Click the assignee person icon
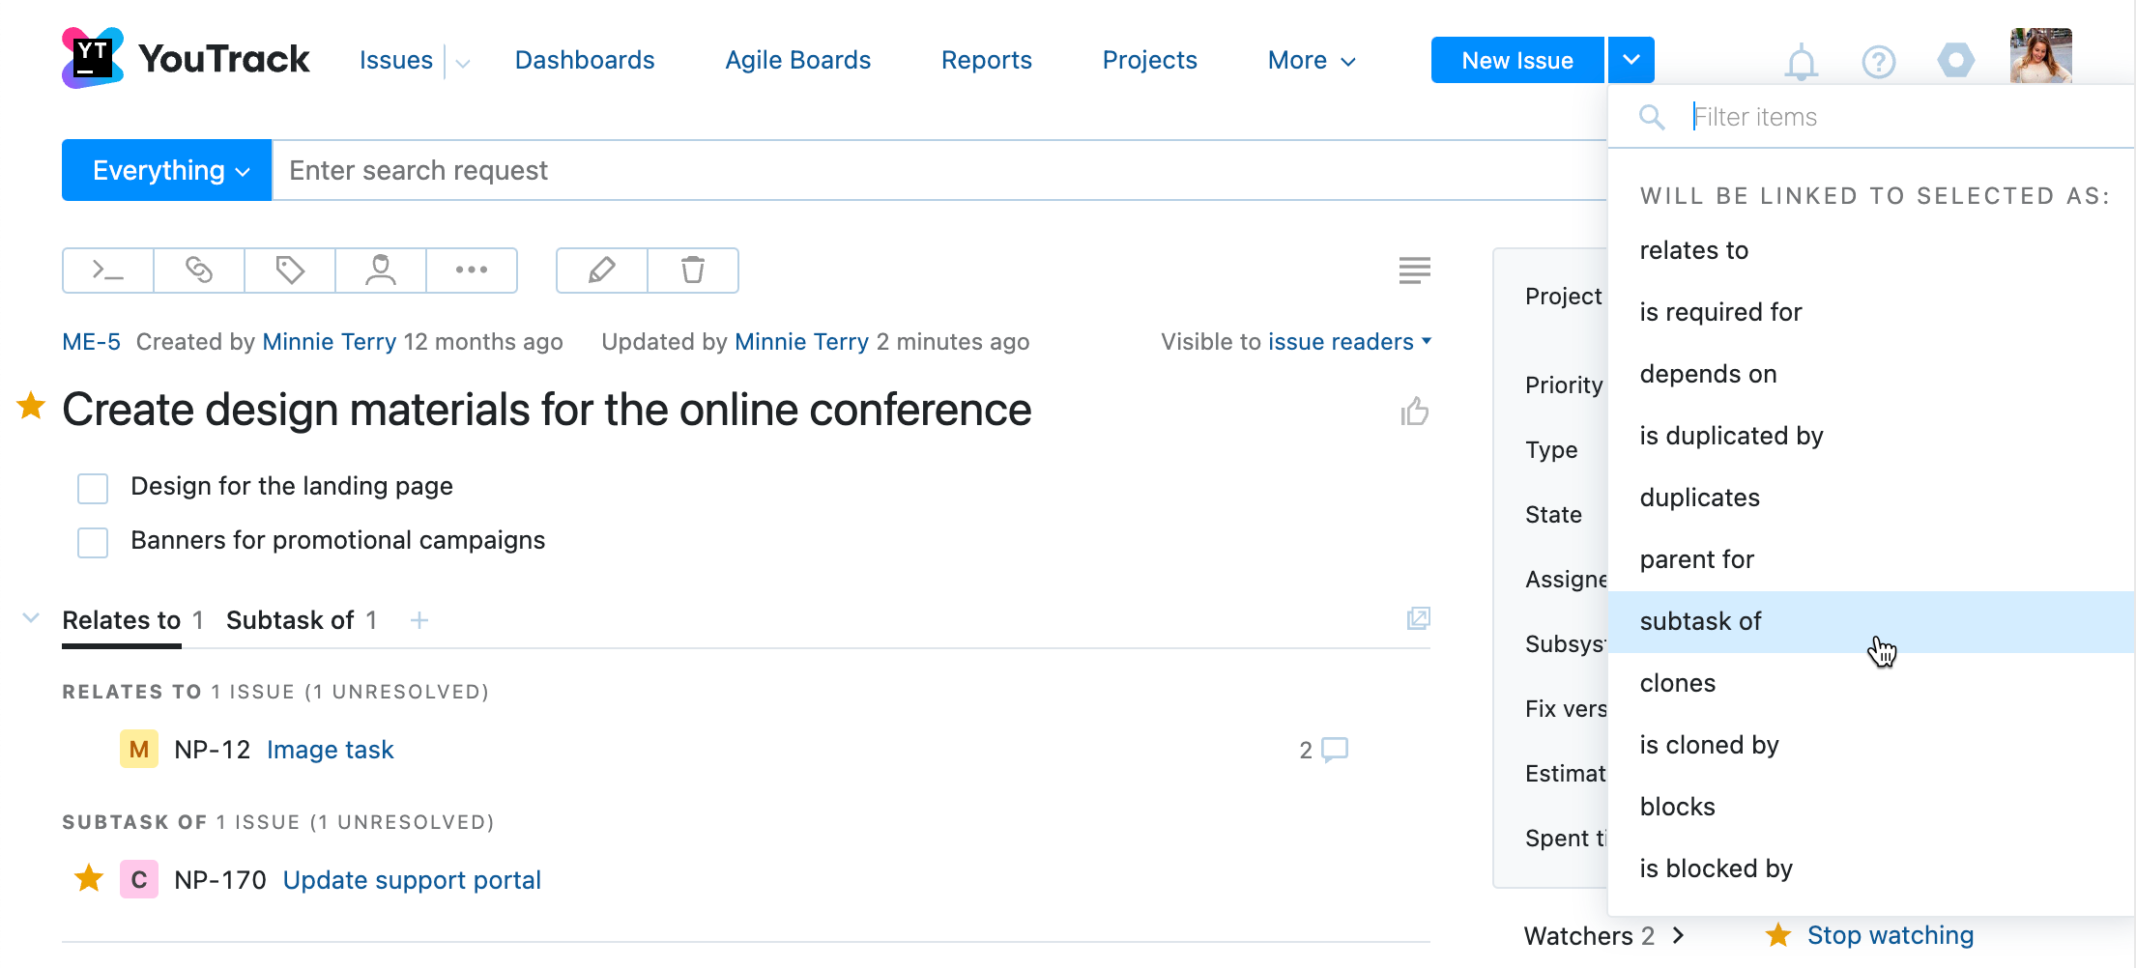This screenshot has width=2136, height=968. click(x=380, y=270)
